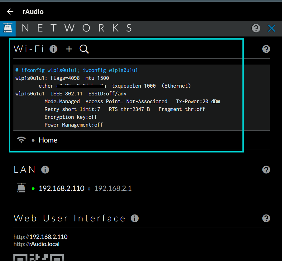This screenshot has height=261, width=282.
Task: Show Web User Interface info icon
Action: [135, 218]
